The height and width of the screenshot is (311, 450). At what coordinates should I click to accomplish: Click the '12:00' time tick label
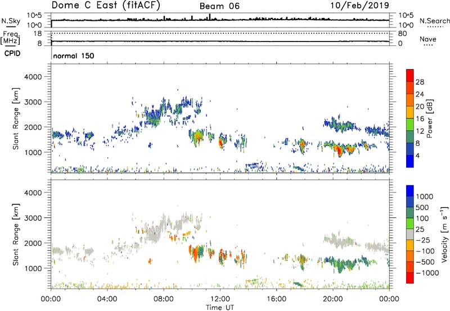220,299
